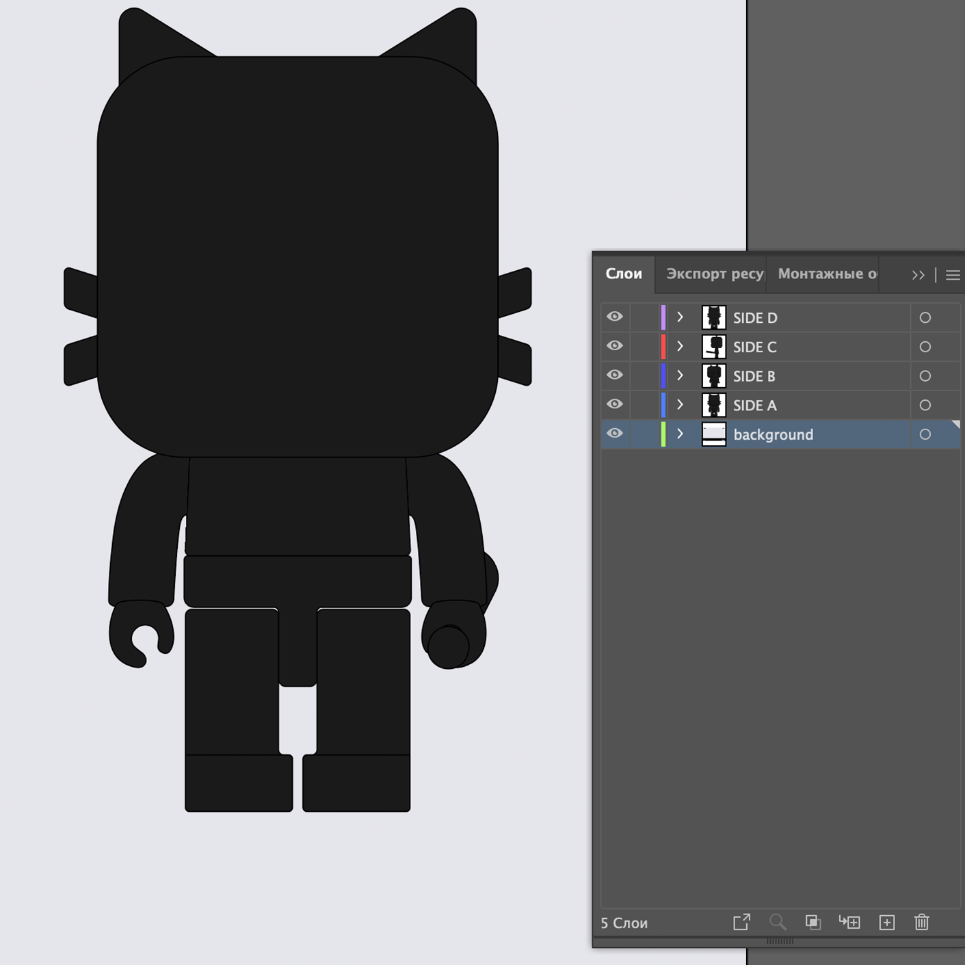Click the SIDE D target circle
Viewport: 965px width, 965px height.
click(925, 317)
